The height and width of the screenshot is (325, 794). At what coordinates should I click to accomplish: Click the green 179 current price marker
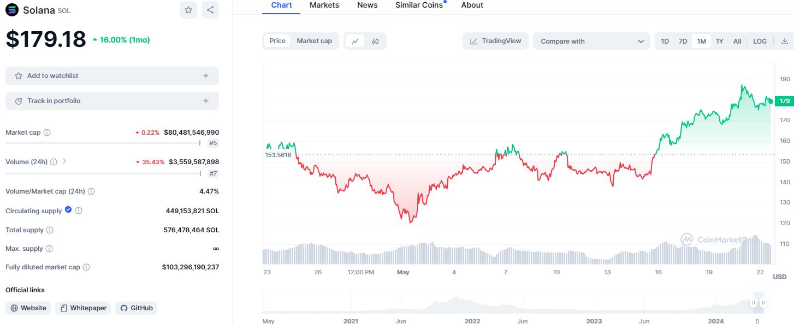click(x=784, y=101)
